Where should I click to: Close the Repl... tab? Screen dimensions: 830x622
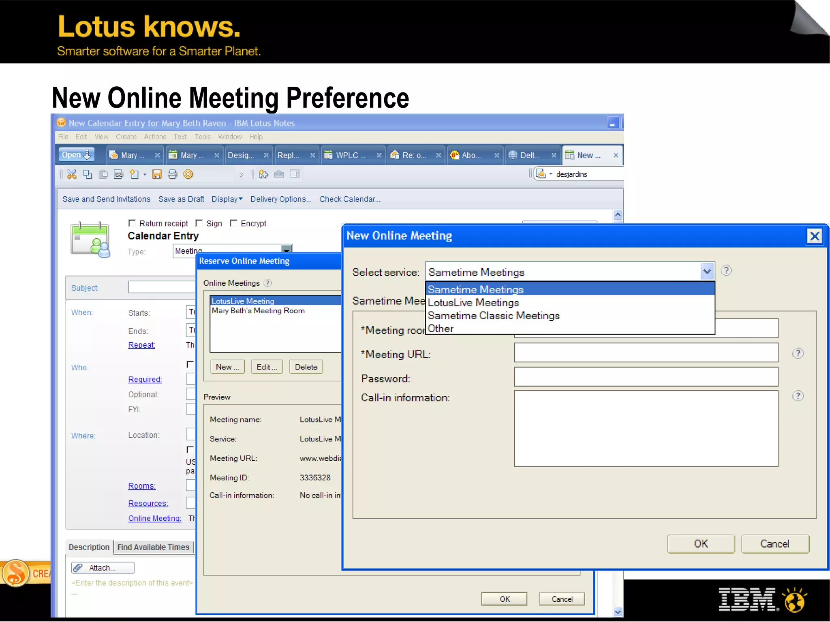pyautogui.click(x=312, y=155)
